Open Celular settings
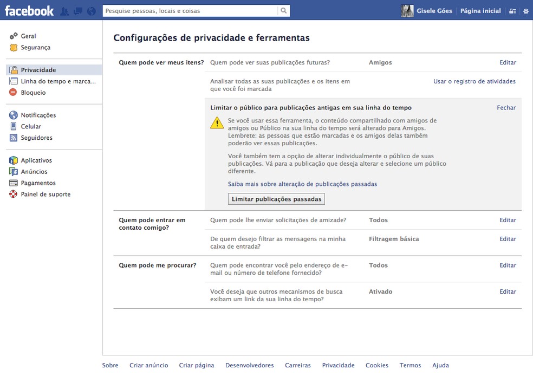This screenshot has height=376, width=533. [x=30, y=126]
